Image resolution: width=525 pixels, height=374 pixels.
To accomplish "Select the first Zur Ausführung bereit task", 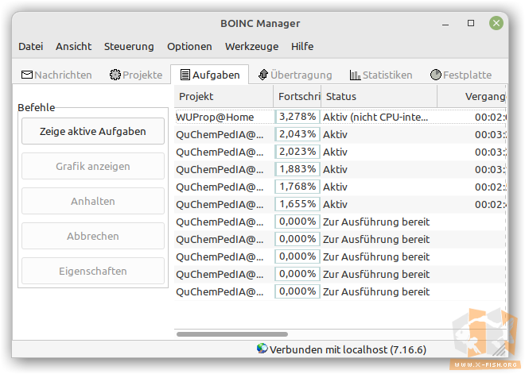I will pos(375,222).
